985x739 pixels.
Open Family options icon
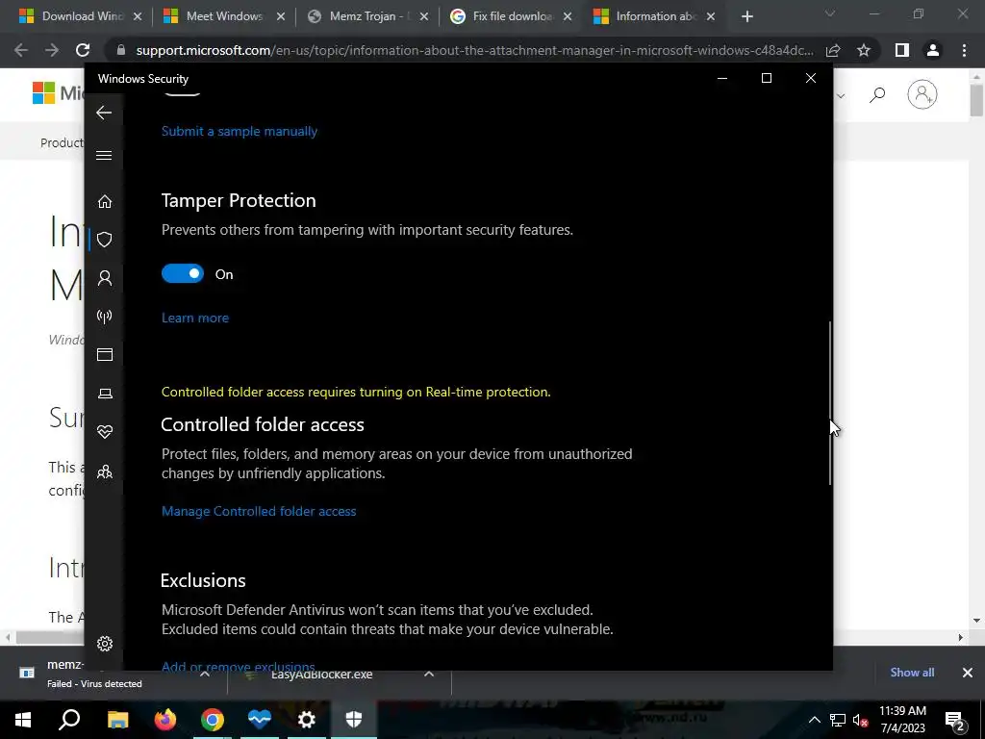click(x=104, y=471)
